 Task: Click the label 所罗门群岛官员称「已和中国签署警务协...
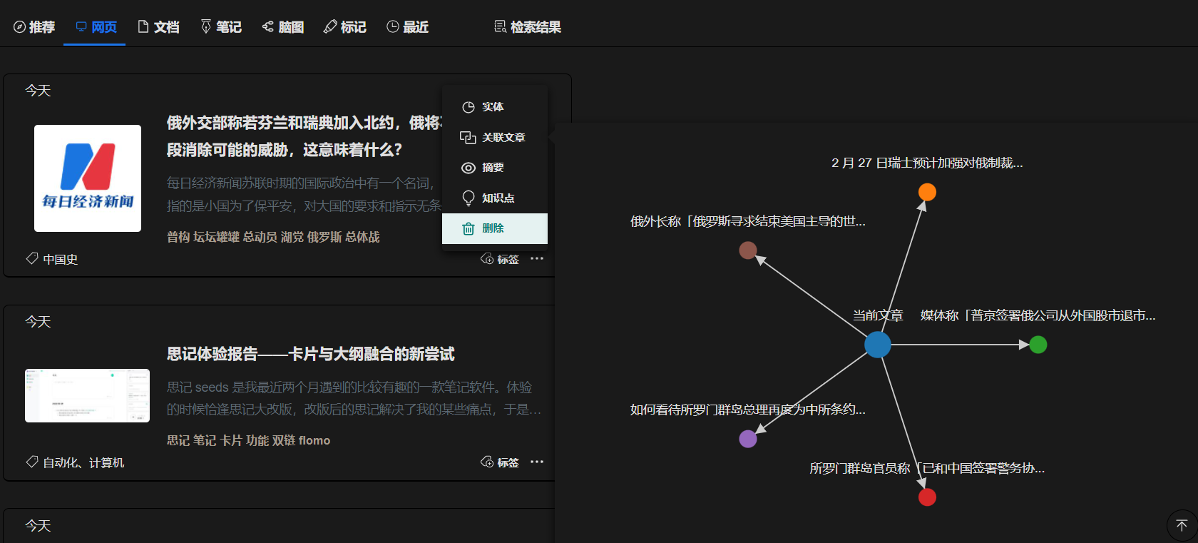pyautogui.click(x=927, y=468)
